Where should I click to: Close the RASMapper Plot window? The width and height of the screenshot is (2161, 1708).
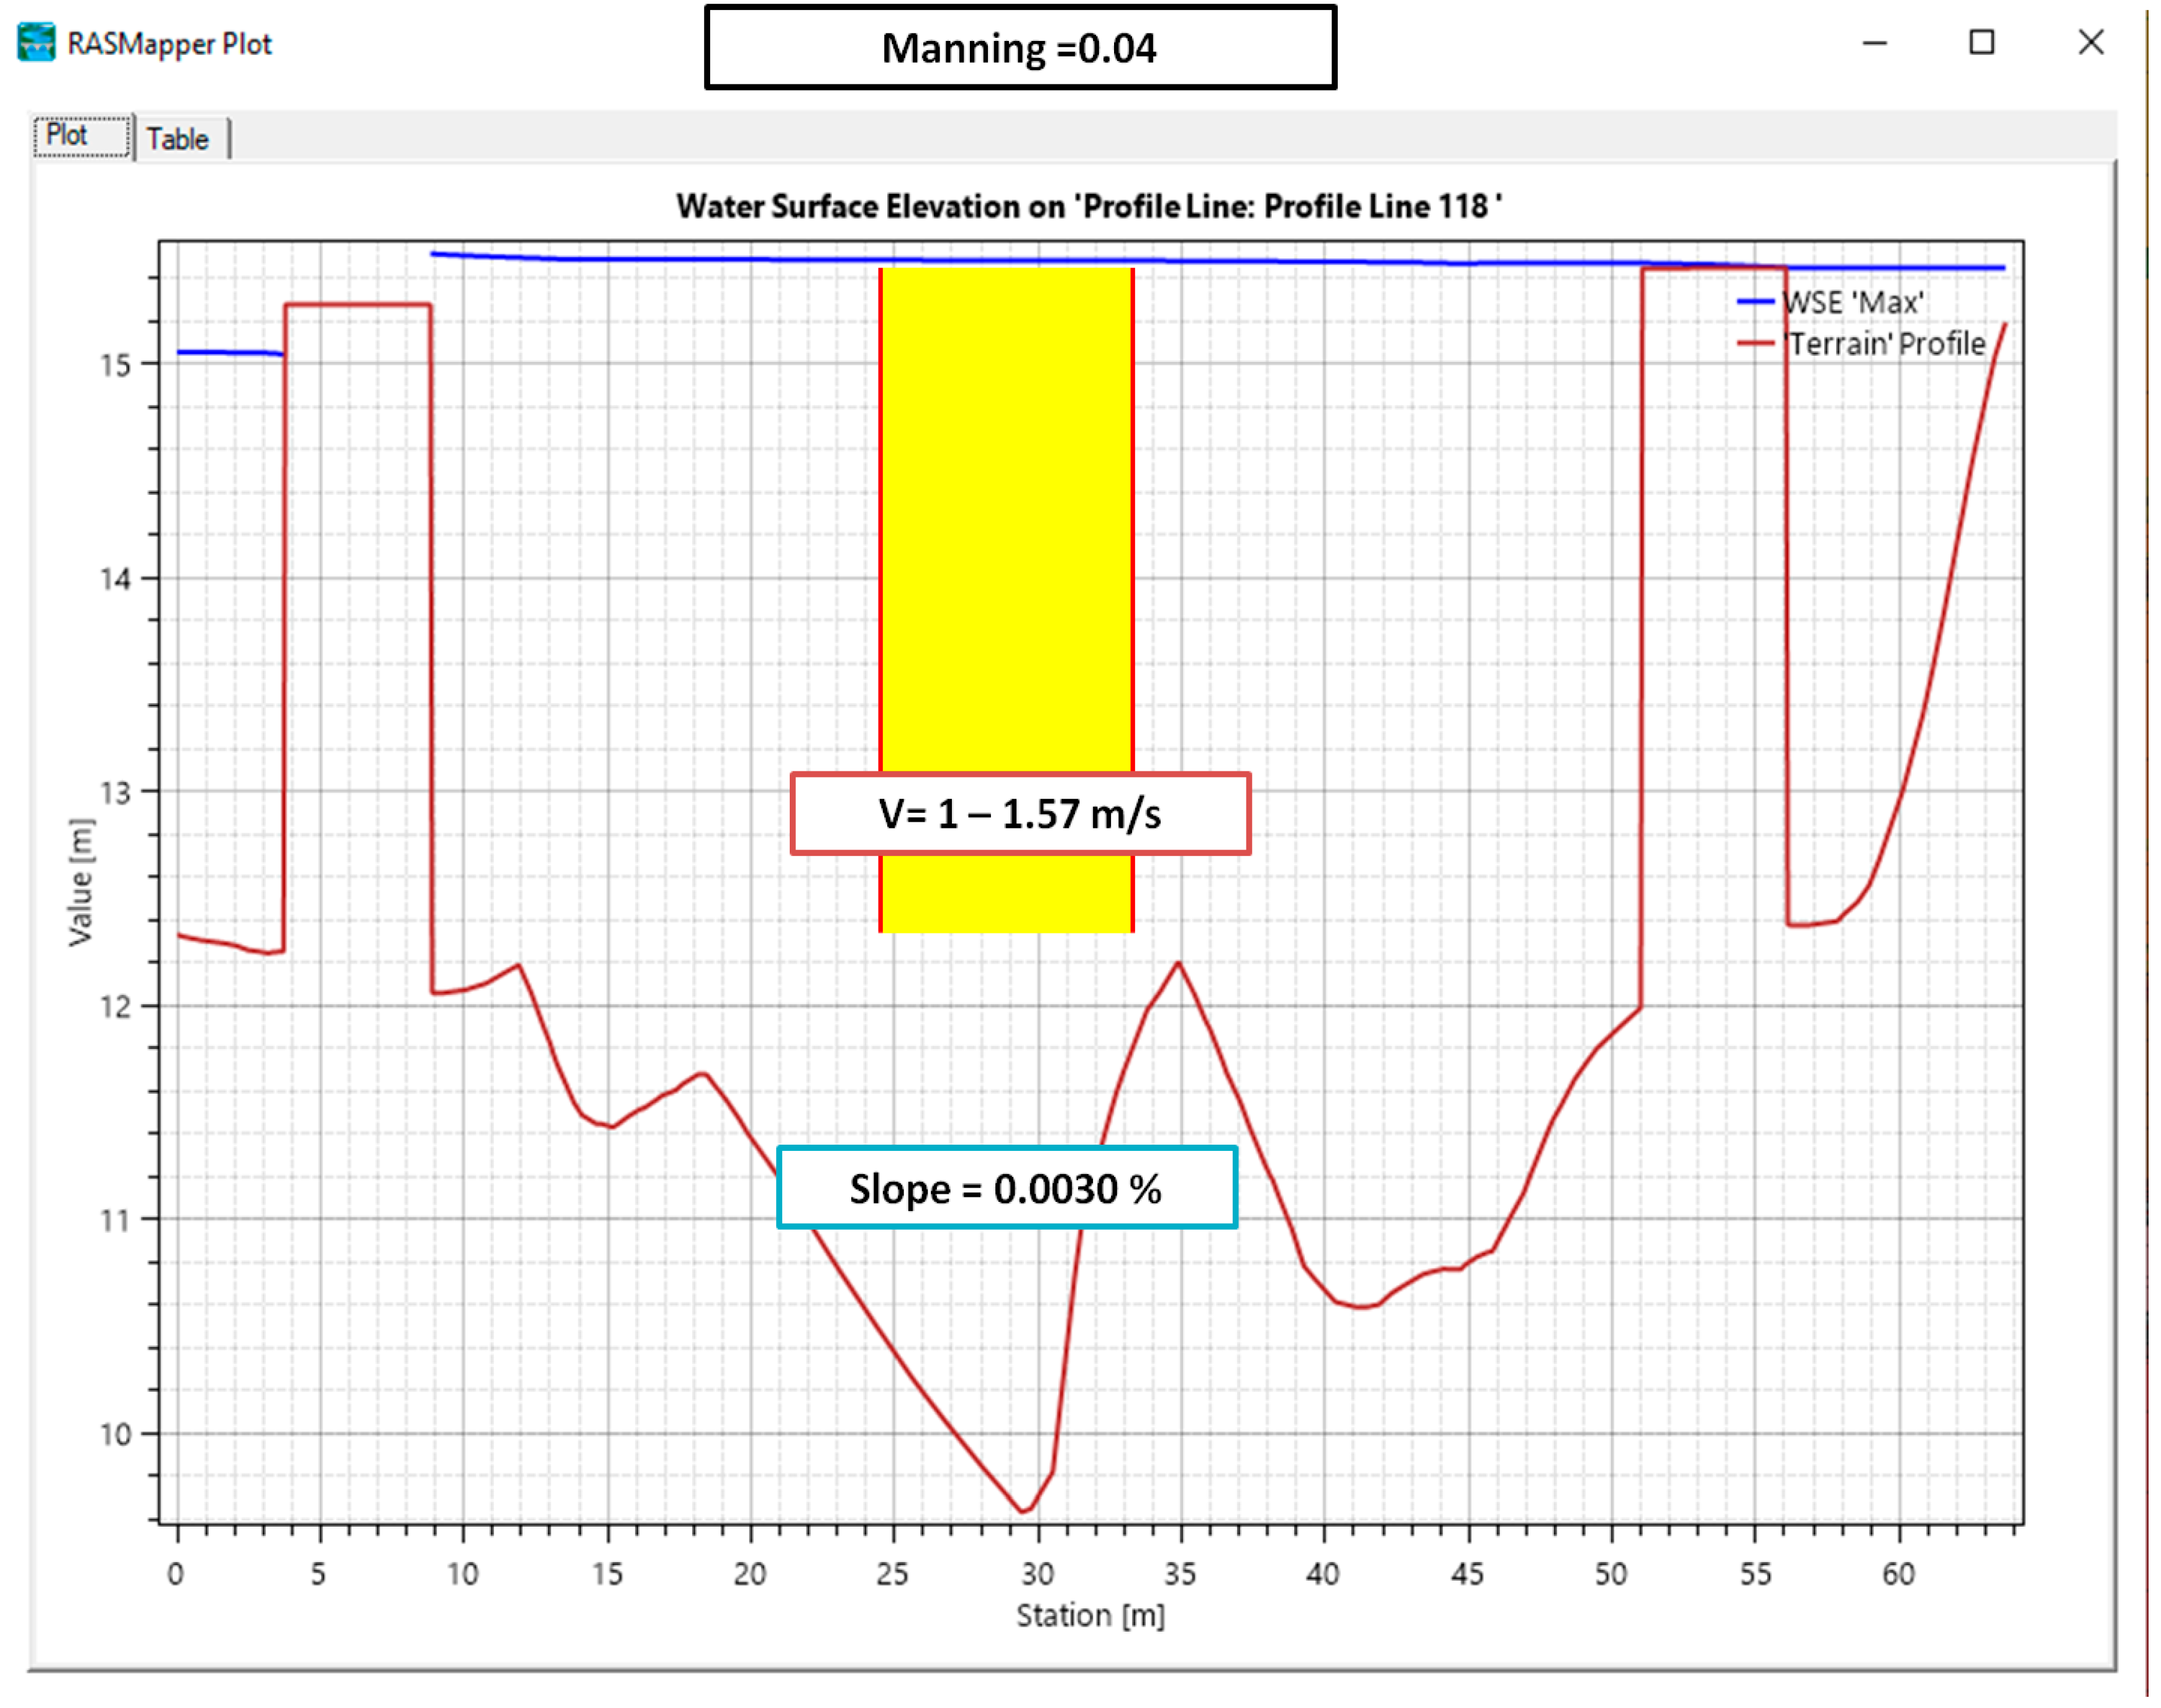point(2090,43)
